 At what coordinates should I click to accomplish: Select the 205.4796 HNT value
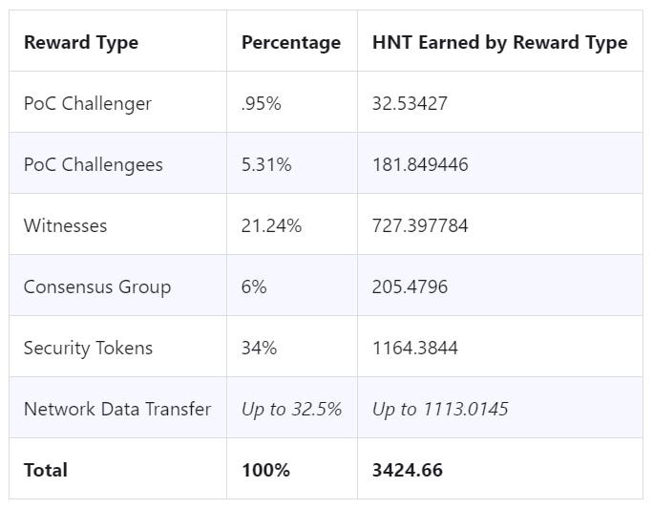pos(410,287)
